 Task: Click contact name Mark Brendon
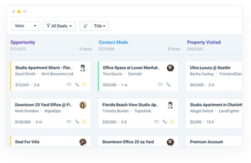pyautogui.click(x=27, y=111)
